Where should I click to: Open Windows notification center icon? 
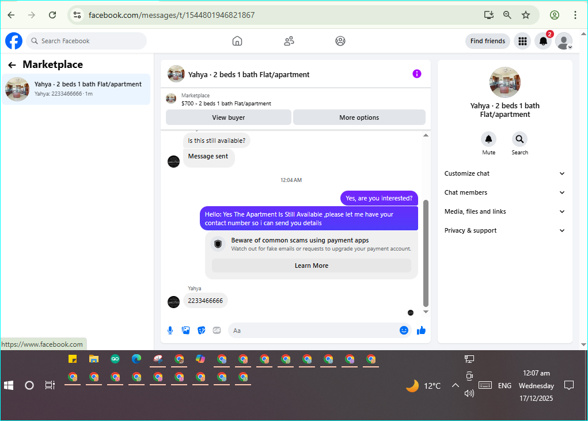click(x=569, y=385)
